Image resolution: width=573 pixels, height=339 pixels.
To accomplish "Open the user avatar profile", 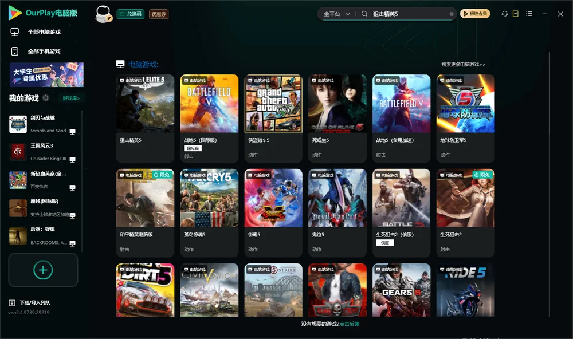I will pyautogui.click(x=103, y=14).
